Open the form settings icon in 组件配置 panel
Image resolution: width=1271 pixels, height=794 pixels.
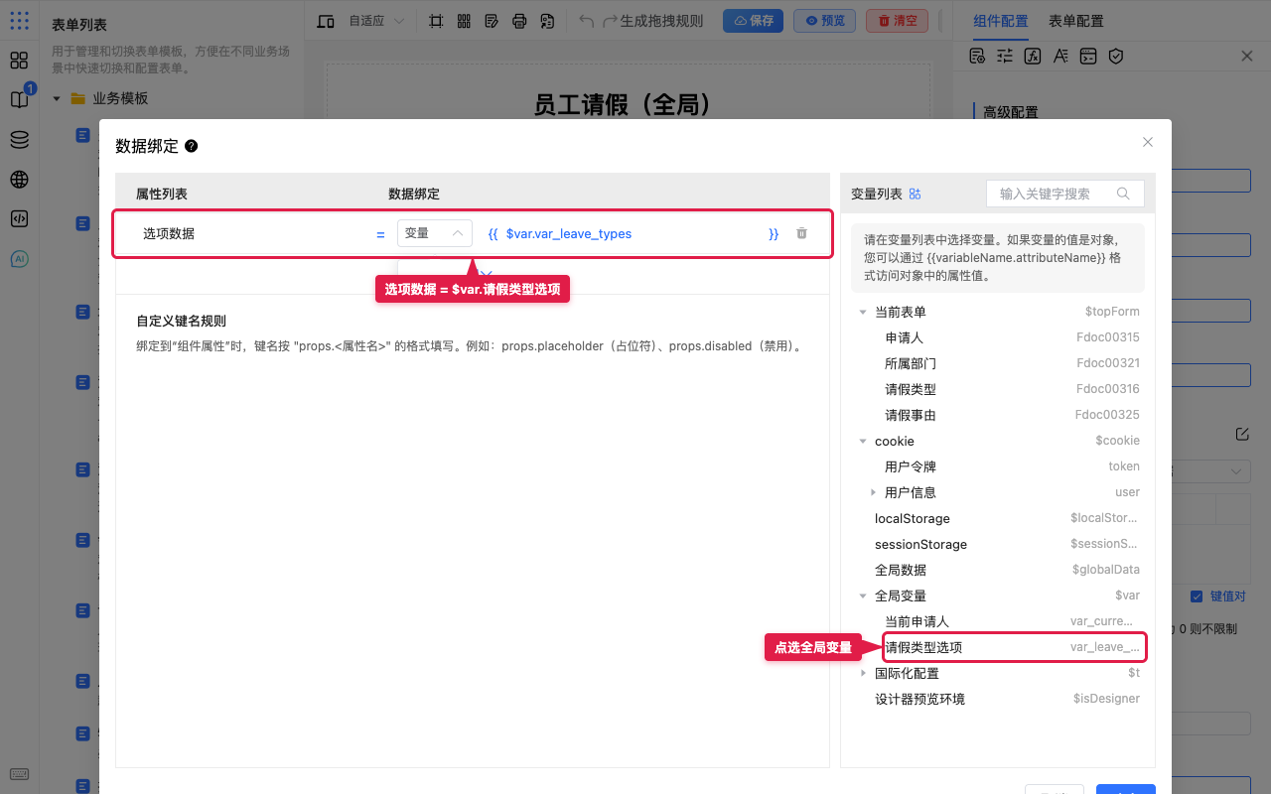click(977, 57)
